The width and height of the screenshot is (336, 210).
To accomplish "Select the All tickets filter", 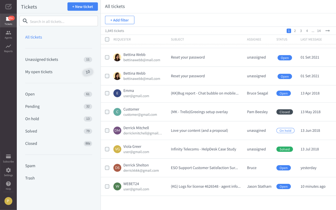I will tap(34, 37).
